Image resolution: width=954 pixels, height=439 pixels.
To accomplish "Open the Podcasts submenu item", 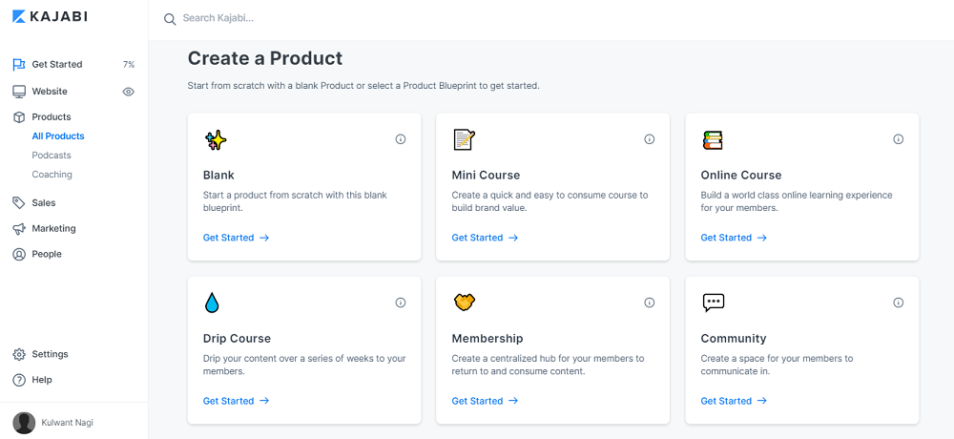I will point(52,155).
